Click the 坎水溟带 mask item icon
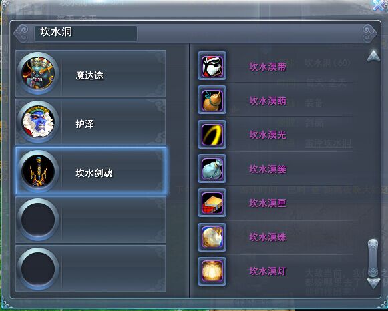This screenshot has width=388, height=311. (x=212, y=66)
